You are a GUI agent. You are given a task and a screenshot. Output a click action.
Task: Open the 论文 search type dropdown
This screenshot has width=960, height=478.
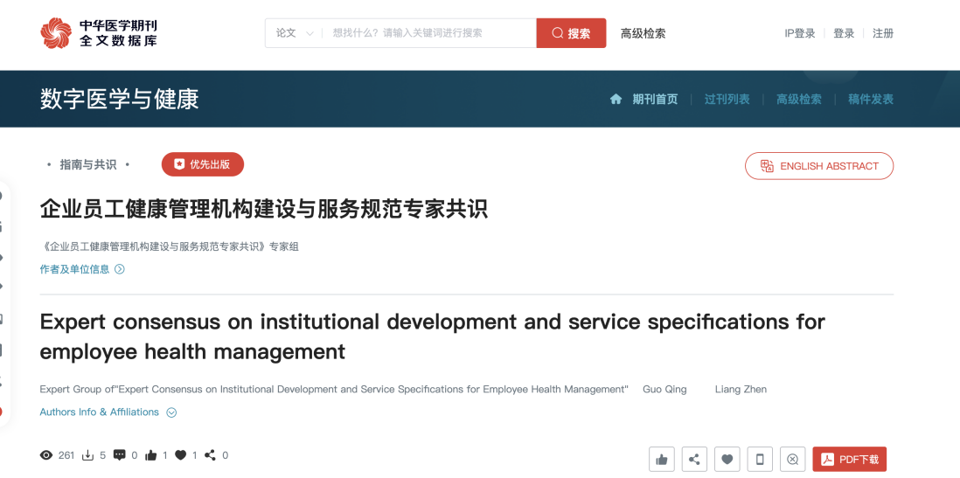pyautogui.click(x=295, y=33)
